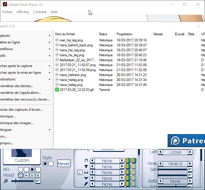Select the first Mood face option
This screenshot has height=190, width=205.
[x=21, y=175]
